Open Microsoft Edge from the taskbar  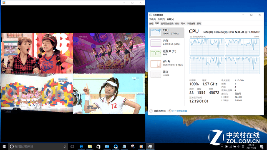[x=81, y=146]
